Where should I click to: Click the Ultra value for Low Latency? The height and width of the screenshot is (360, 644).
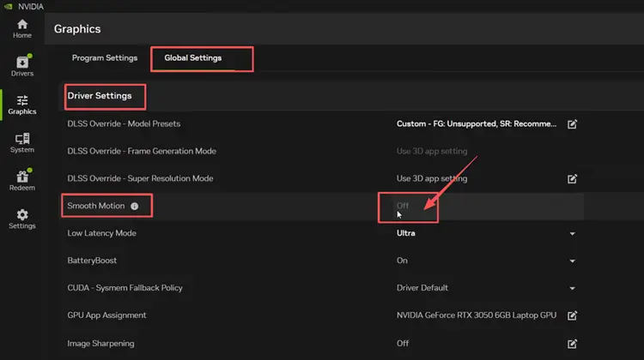(x=406, y=233)
